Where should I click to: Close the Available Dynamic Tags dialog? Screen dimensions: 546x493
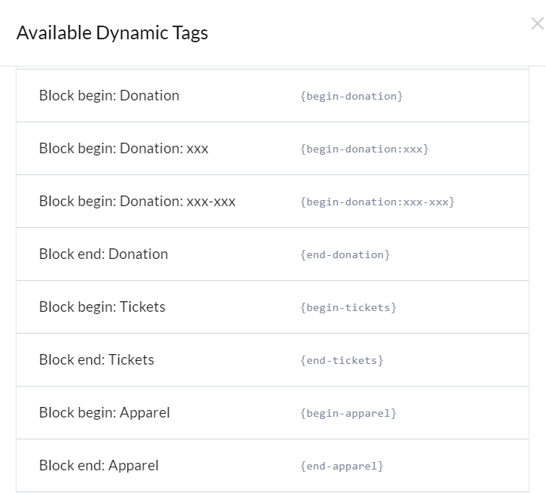[x=537, y=24]
